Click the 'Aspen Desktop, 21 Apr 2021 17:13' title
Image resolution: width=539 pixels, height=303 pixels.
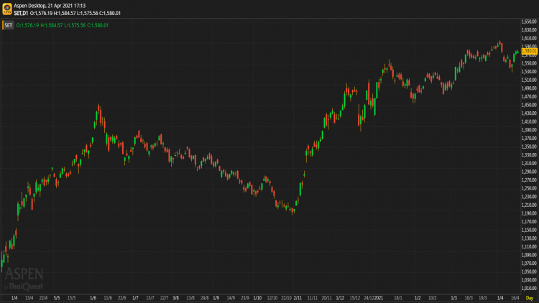click(50, 6)
